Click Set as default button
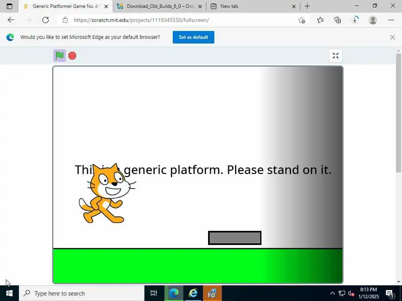Screen dimensions: 402x301 (x=193, y=37)
